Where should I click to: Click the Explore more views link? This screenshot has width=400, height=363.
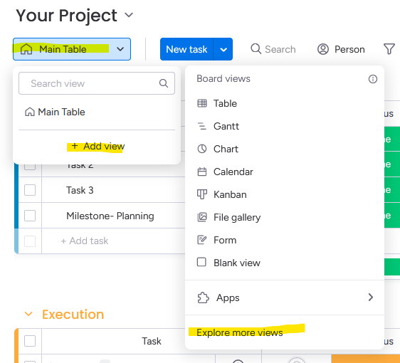[x=240, y=332]
